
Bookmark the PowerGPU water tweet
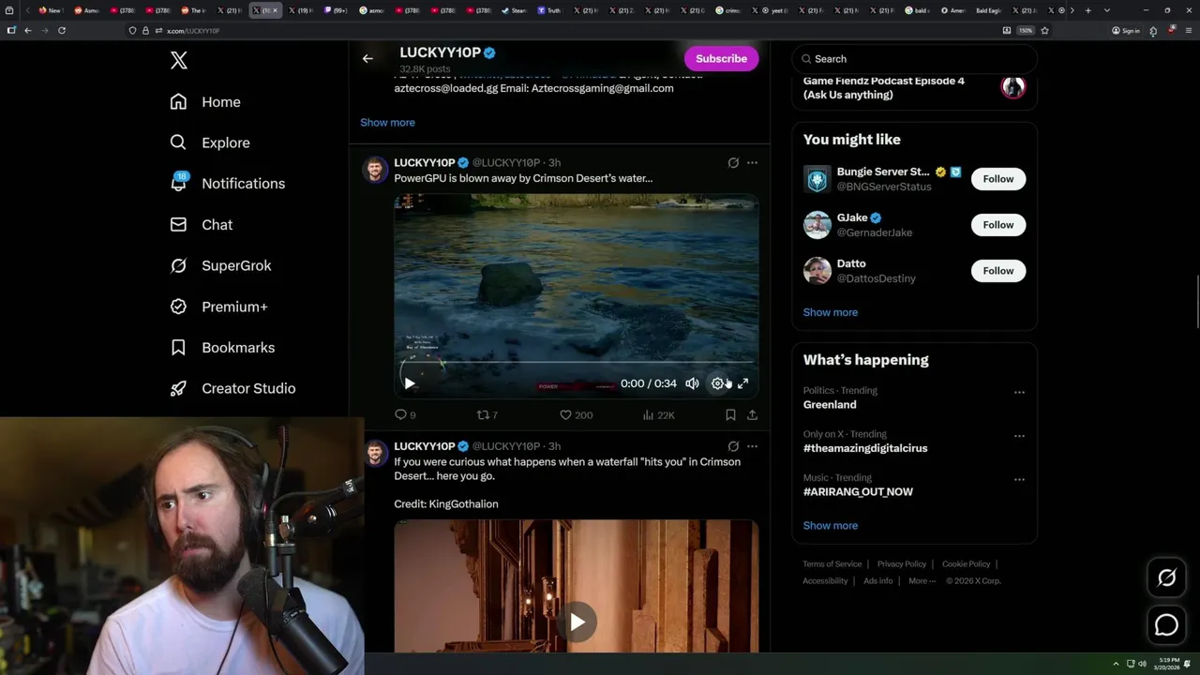click(730, 414)
